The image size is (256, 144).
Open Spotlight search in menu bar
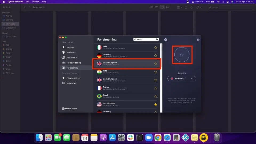223,2
